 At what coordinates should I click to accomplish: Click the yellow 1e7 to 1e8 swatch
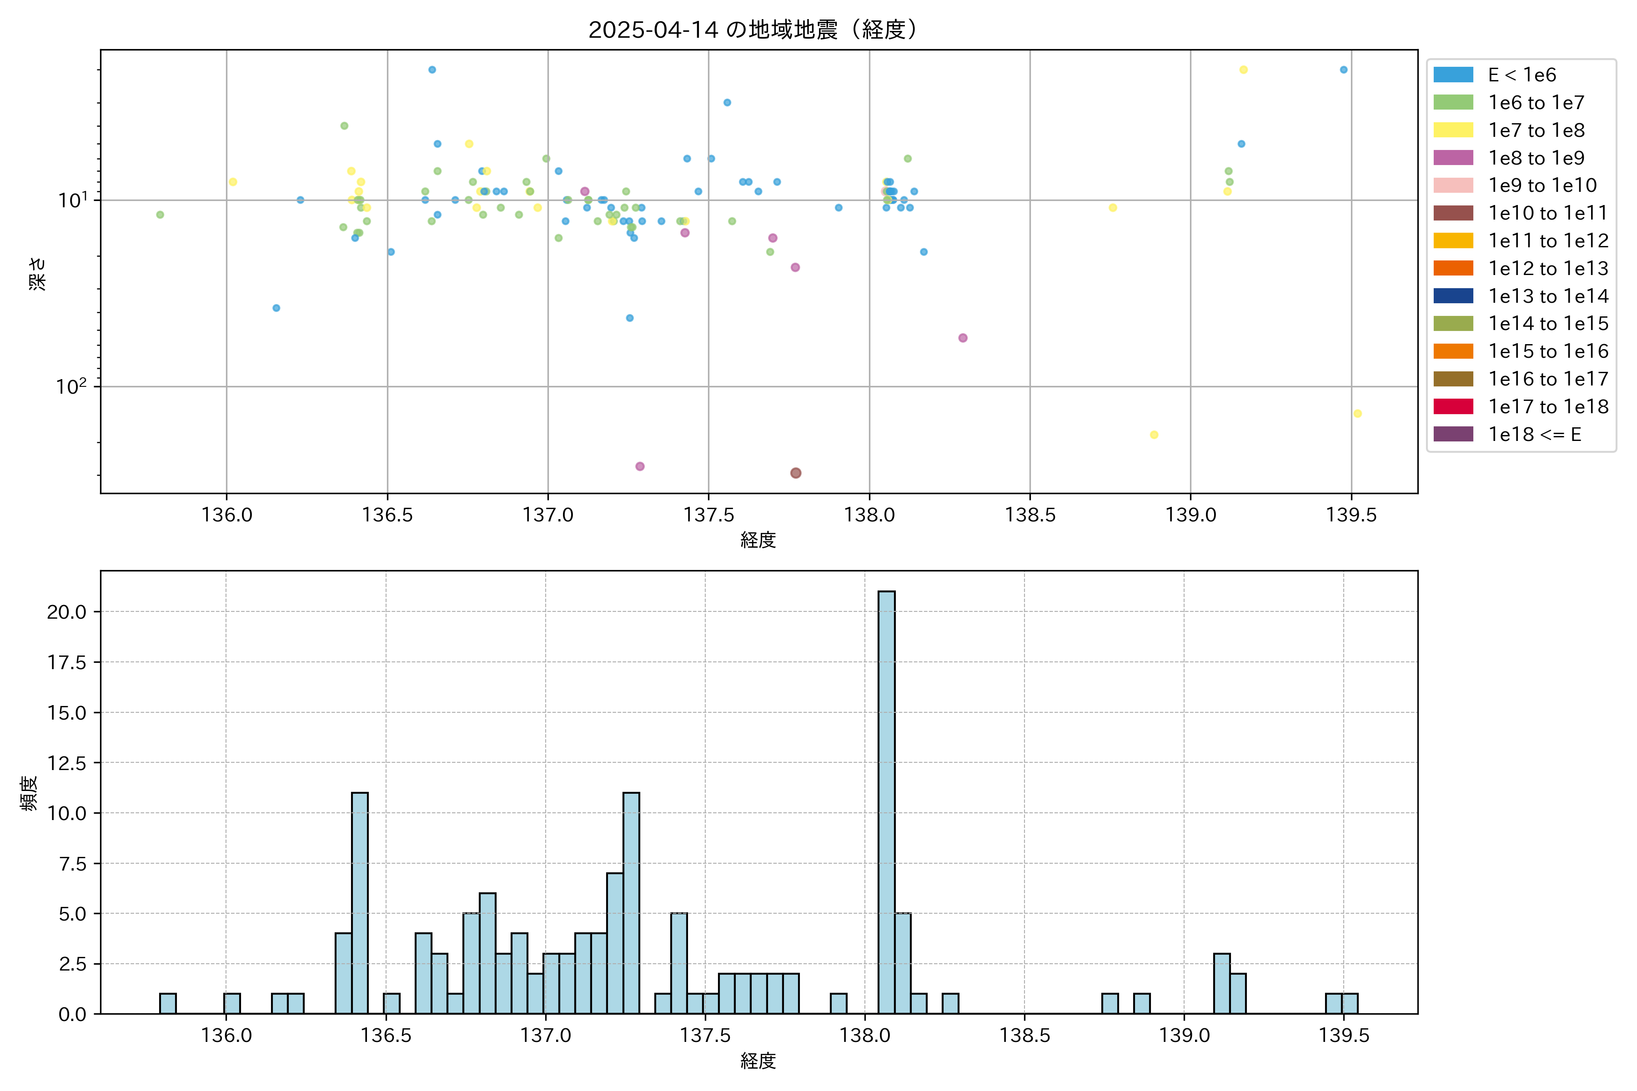[1453, 130]
